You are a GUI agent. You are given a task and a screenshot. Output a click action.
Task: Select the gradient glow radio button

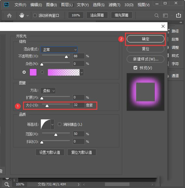coord(42,72)
